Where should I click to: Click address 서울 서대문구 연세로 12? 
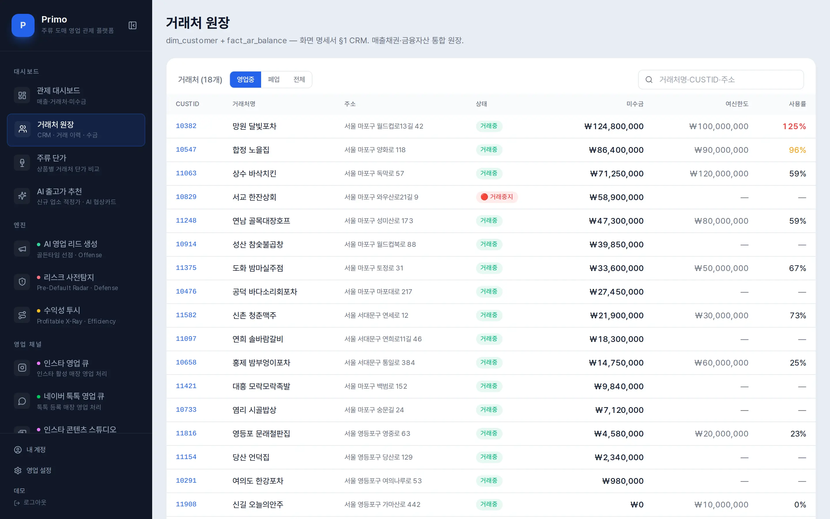coord(376,315)
